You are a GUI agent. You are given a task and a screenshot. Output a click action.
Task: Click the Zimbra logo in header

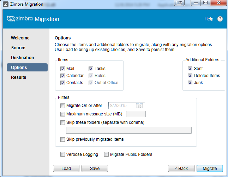click(x=20, y=19)
